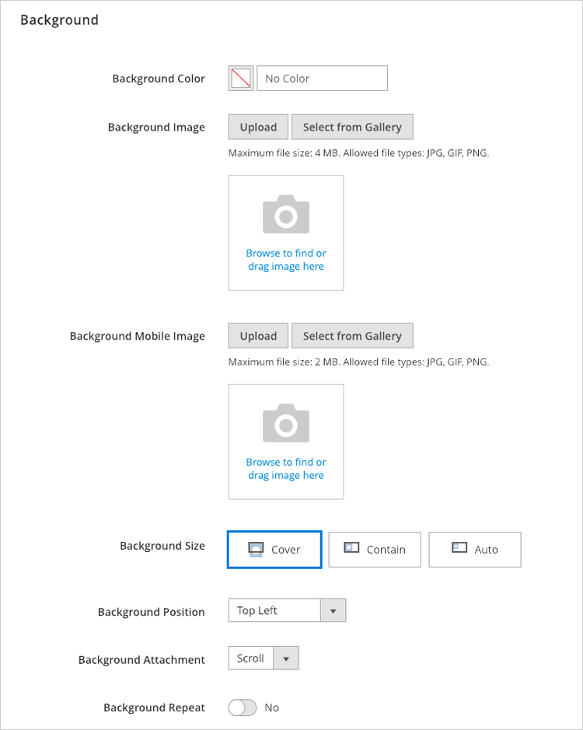Click the camera icon in Background Image uploader
The width and height of the screenshot is (583, 730).
285,213
